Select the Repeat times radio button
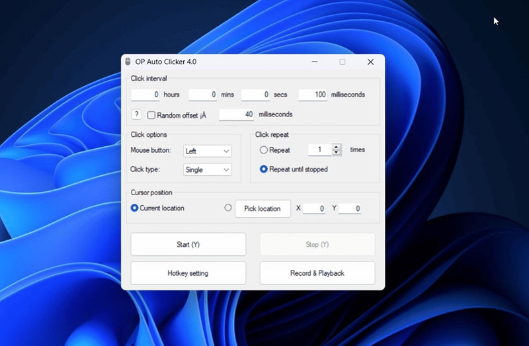Viewport: 529px width, 346px height. point(263,150)
